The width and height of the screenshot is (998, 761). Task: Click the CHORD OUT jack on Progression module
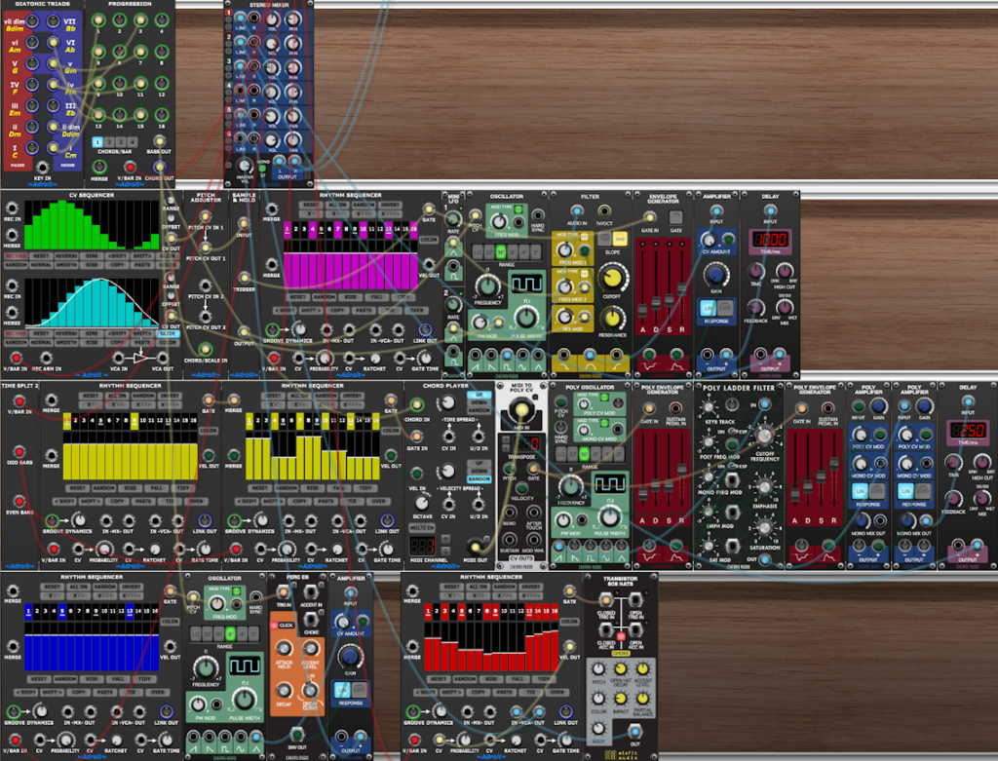pyautogui.click(x=159, y=167)
